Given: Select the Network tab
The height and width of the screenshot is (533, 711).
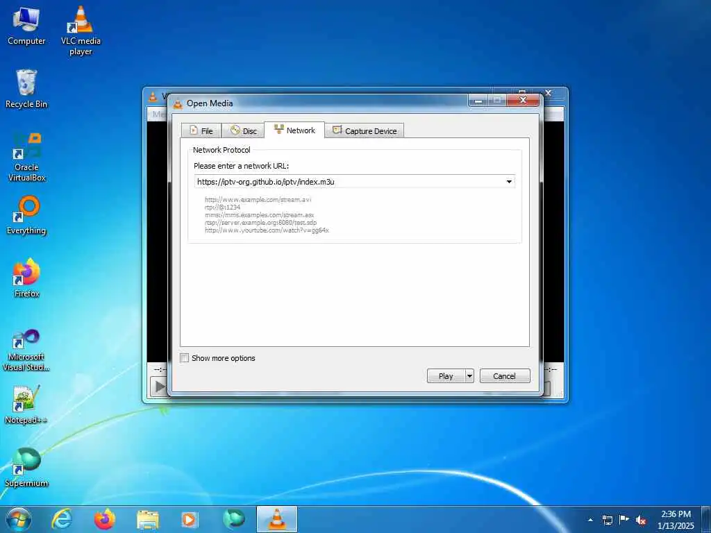Looking at the screenshot, I should point(294,130).
